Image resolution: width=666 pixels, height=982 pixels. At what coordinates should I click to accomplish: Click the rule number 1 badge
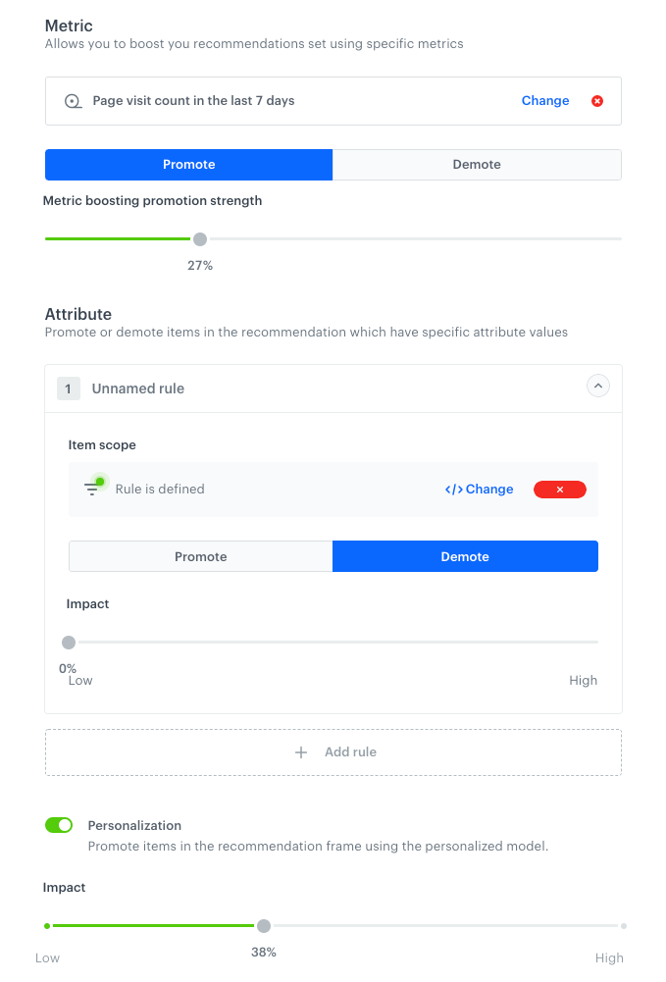69,388
